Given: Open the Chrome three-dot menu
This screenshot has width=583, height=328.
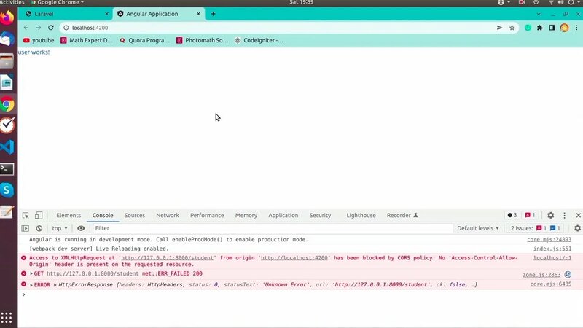Looking at the screenshot, I should [576, 28].
